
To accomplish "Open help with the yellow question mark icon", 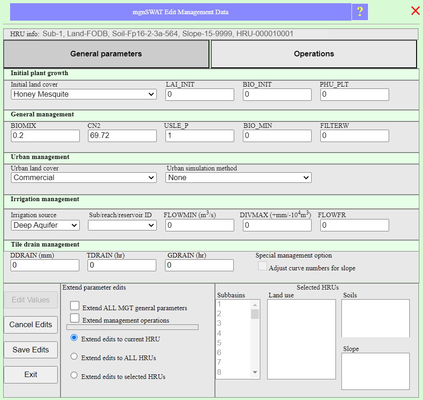I will (x=360, y=12).
